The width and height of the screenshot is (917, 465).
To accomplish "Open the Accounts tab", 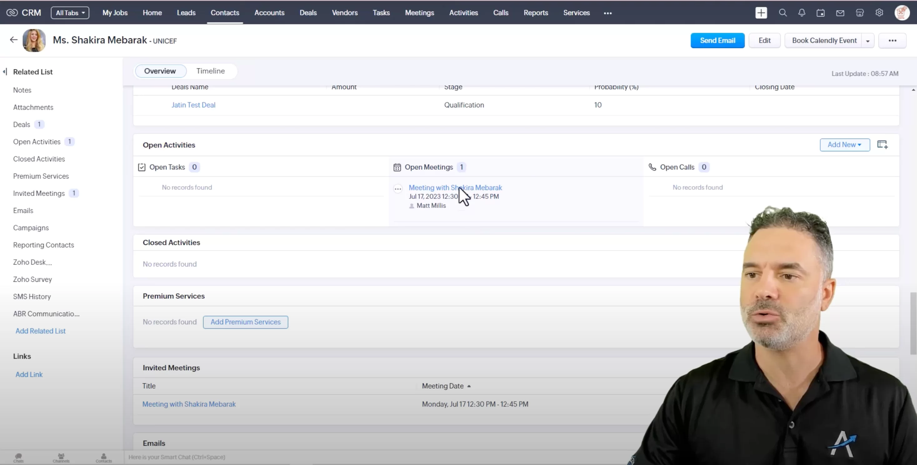I will (x=269, y=13).
